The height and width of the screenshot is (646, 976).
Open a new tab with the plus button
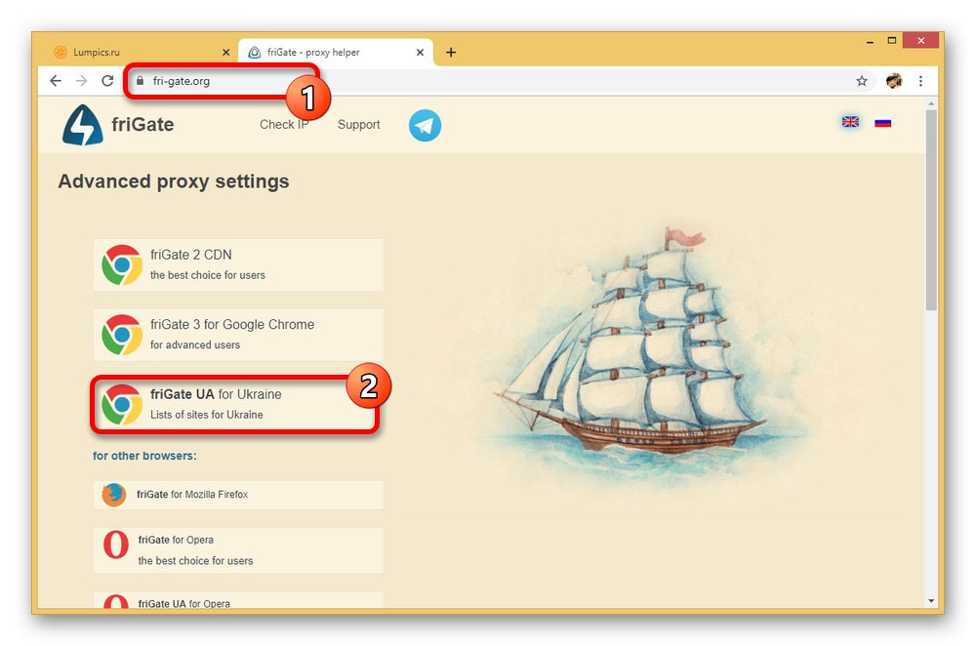point(451,53)
